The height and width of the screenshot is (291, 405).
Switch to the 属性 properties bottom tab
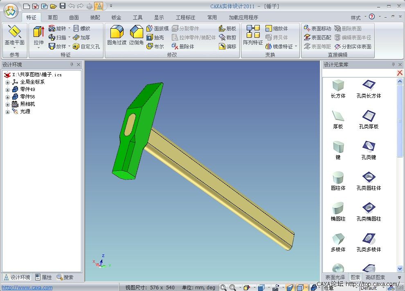tap(43, 277)
